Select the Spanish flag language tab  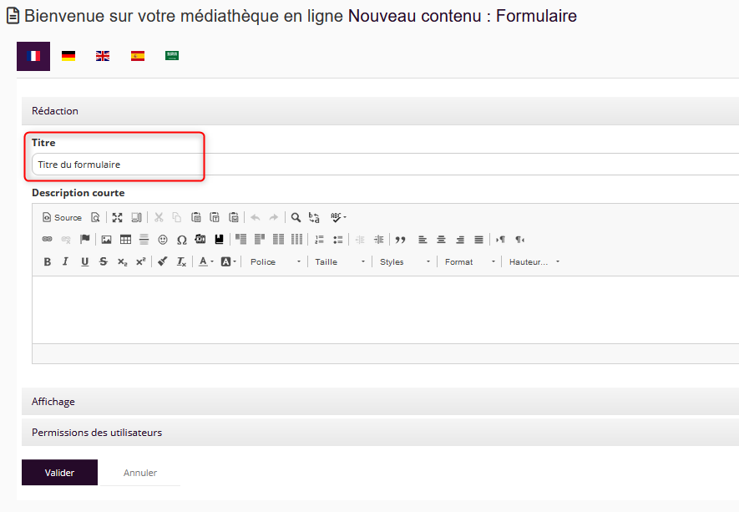[138, 56]
